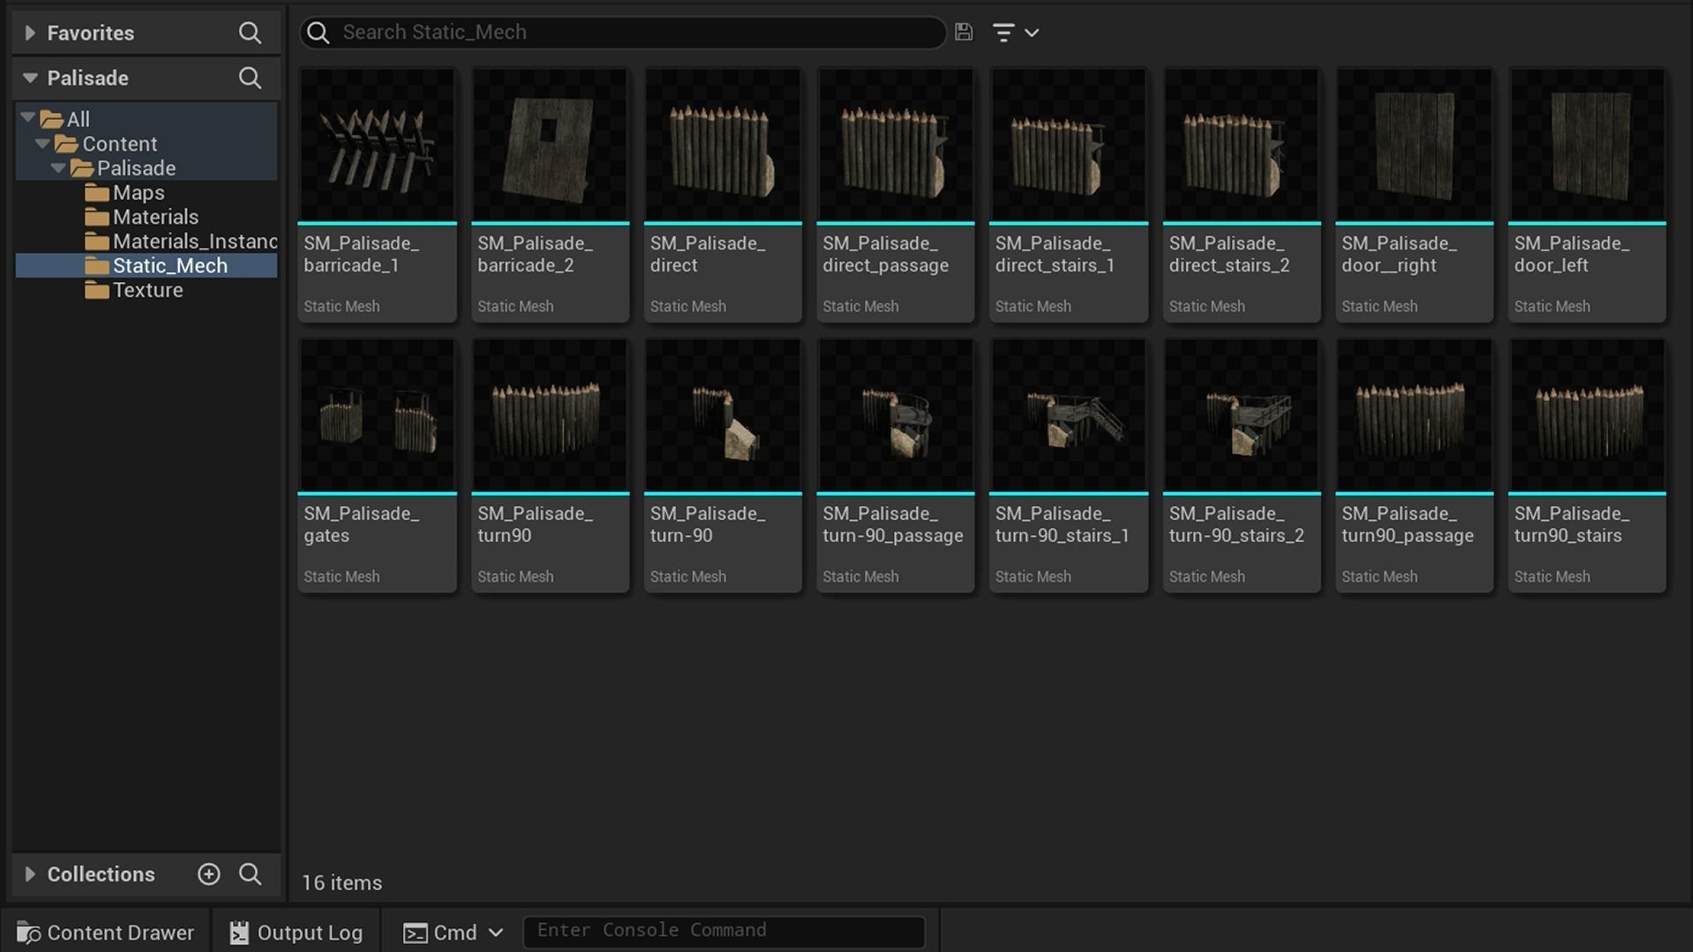1693x952 pixels.
Task: Click the Palisade panel search icon
Action: pos(250,78)
